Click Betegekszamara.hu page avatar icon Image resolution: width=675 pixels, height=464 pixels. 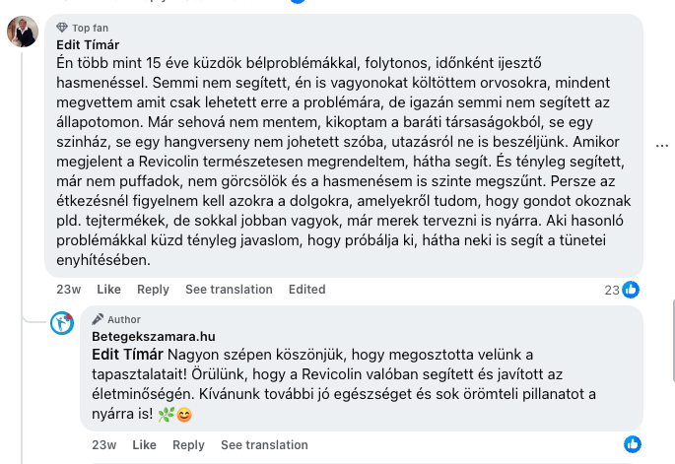pyautogui.click(x=63, y=323)
